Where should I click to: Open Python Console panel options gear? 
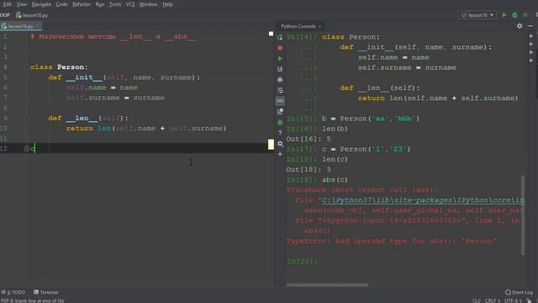(x=520, y=26)
